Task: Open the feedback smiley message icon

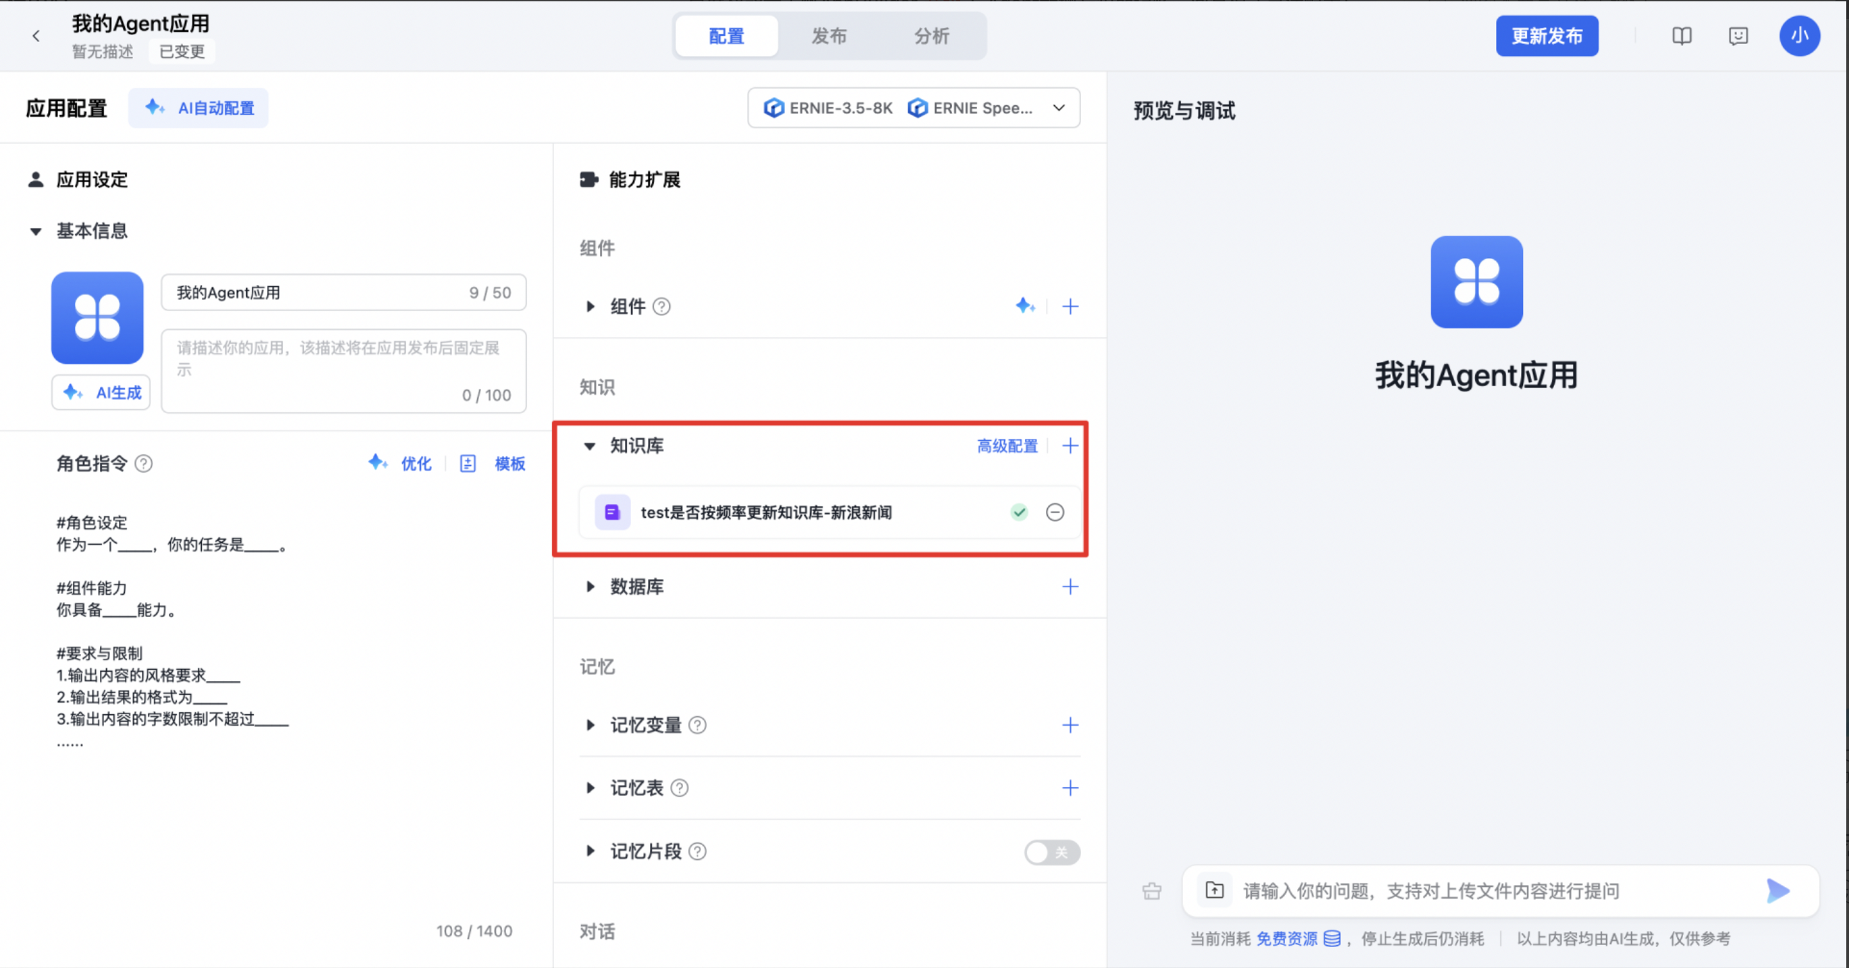Action: click(x=1738, y=36)
